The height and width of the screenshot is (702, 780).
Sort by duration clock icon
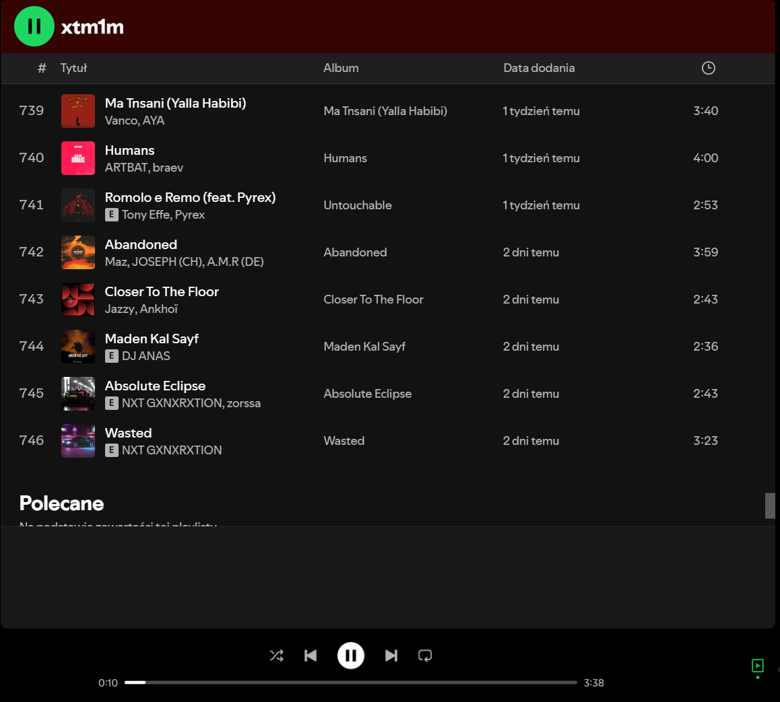click(x=708, y=68)
